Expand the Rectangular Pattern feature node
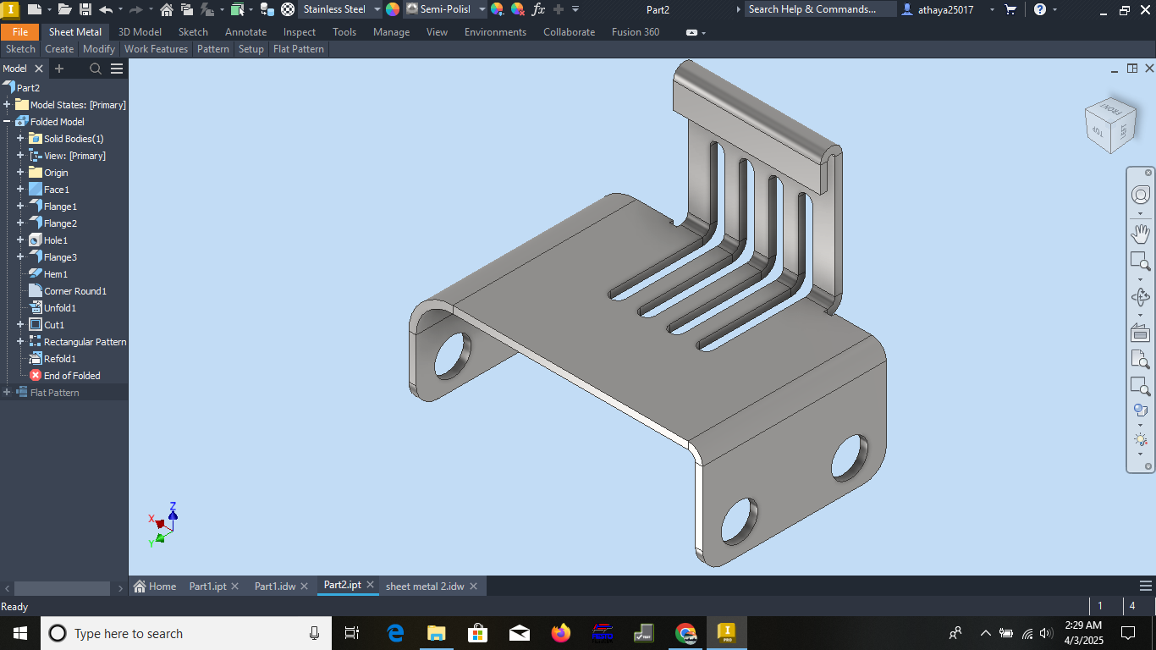The image size is (1156, 650). (x=20, y=342)
